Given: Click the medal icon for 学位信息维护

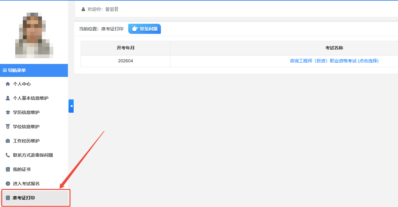Looking at the screenshot, I should [x=8, y=127].
